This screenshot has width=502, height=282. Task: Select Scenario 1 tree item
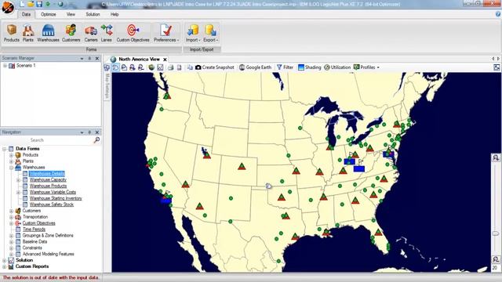(x=26, y=66)
